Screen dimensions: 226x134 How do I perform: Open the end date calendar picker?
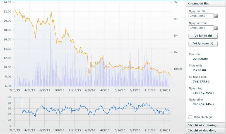coord(216,28)
